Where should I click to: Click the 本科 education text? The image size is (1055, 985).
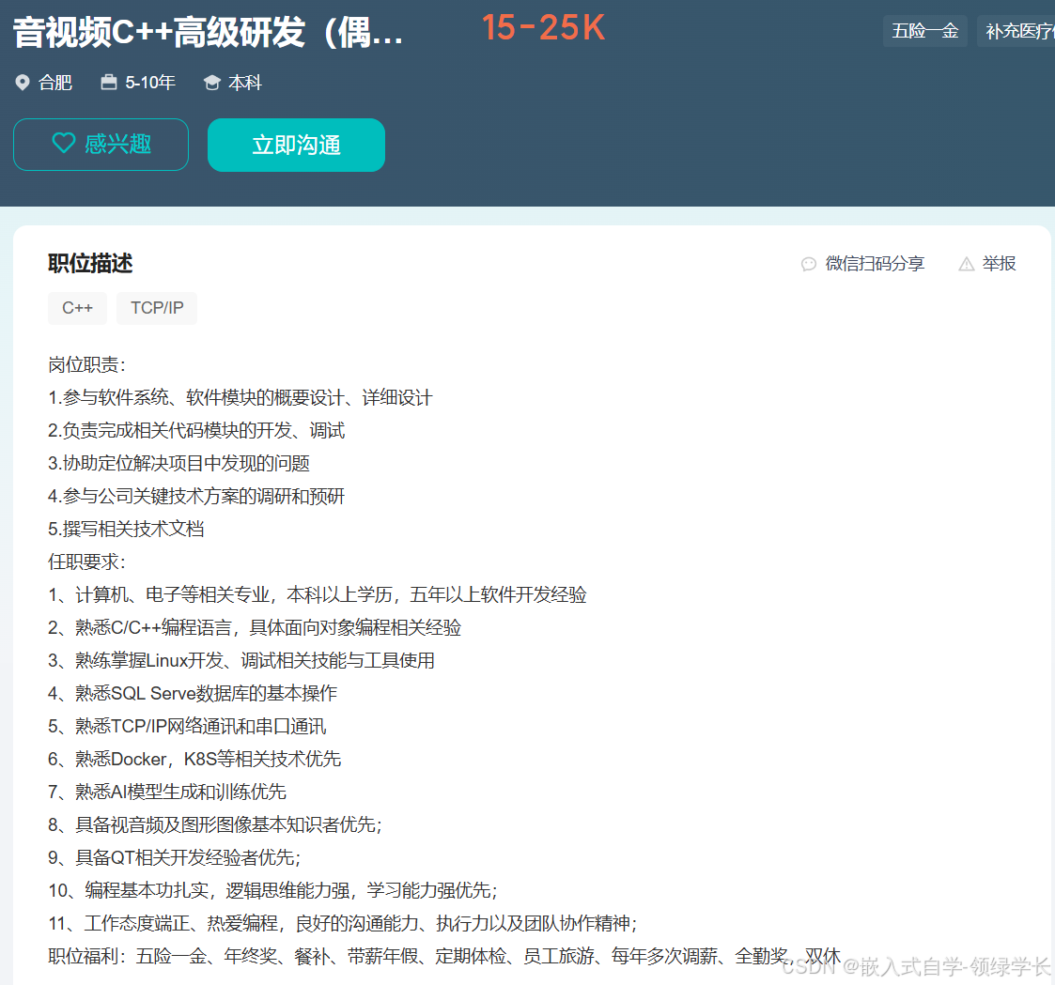245,83
